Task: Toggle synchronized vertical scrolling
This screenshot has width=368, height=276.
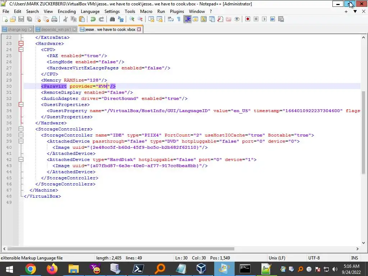Action: [151, 19]
